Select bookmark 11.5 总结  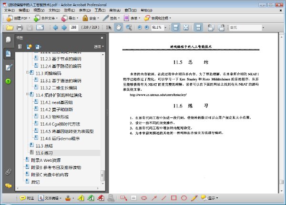44,146
